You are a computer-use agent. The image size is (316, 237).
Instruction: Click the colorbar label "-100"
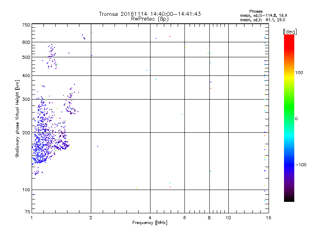coord(301,165)
